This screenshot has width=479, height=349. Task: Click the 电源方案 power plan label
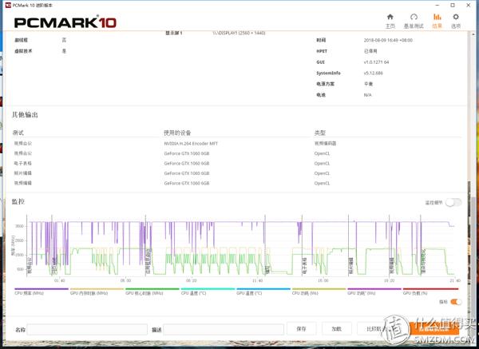[x=326, y=84]
